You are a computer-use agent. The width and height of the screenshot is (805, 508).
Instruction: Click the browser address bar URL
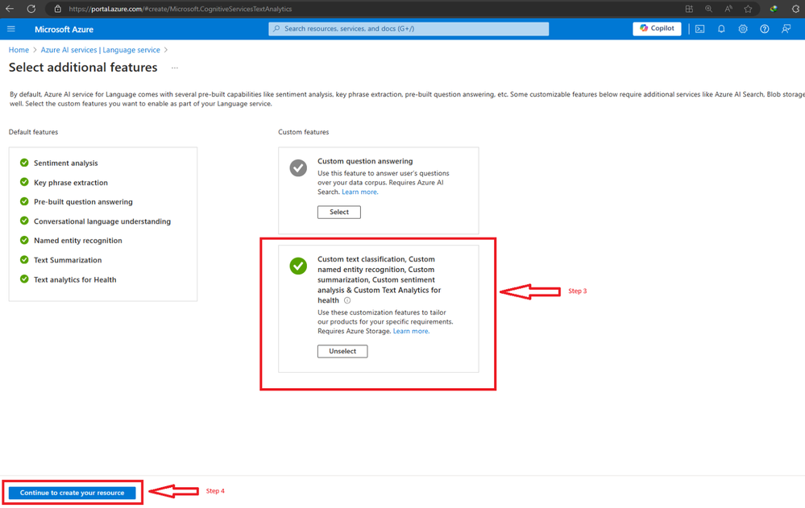[x=181, y=9]
